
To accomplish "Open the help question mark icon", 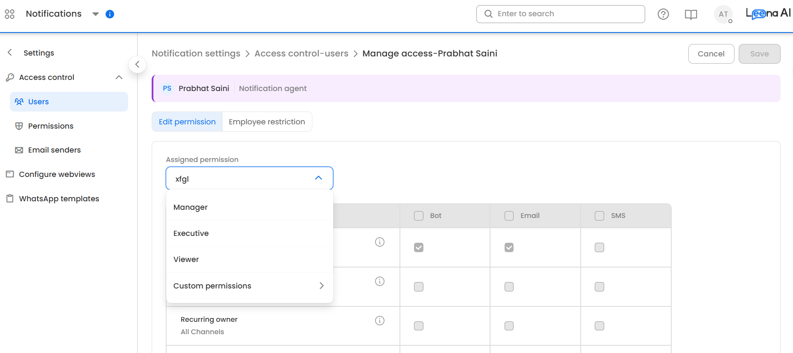I will 663,14.
